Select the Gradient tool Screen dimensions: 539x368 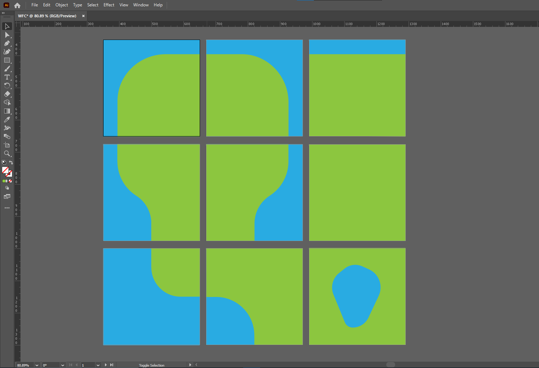click(7, 111)
